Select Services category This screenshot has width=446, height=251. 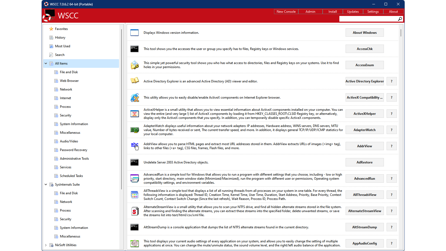point(66,167)
